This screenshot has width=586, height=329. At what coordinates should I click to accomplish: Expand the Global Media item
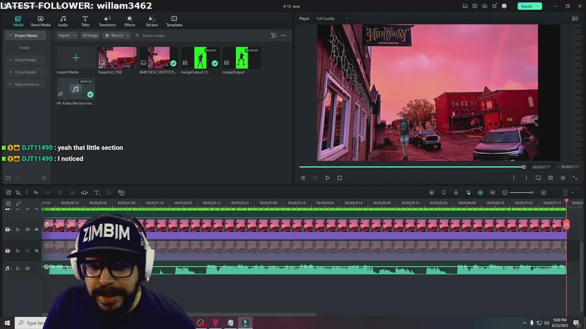pos(10,60)
